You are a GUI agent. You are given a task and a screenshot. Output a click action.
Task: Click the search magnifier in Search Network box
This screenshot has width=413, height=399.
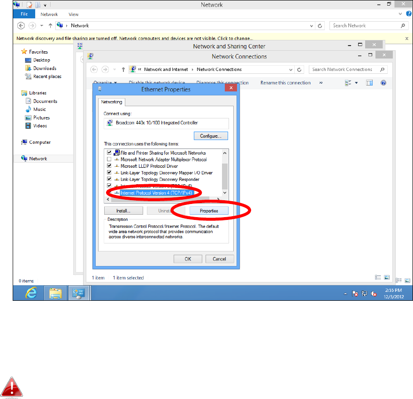403,25
